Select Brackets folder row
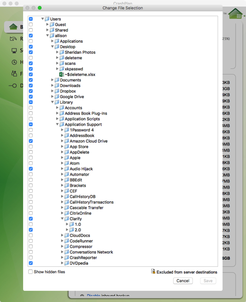Screen dimensions: 246x302 coord(123,185)
